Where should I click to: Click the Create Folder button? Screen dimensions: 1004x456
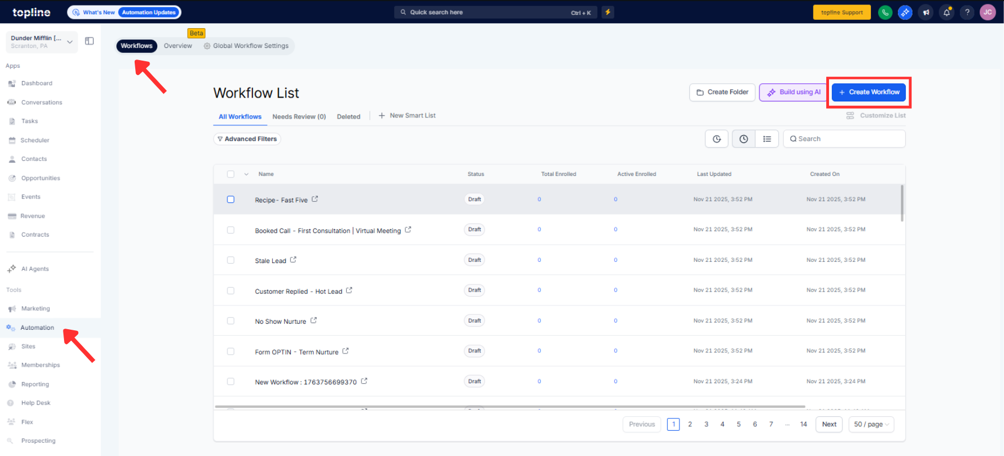point(723,92)
